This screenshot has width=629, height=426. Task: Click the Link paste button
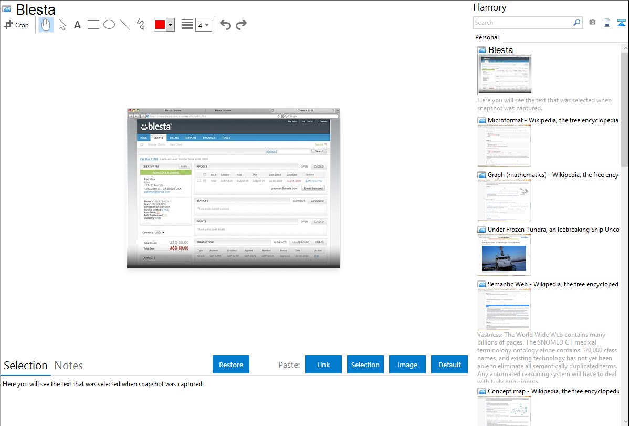(323, 365)
